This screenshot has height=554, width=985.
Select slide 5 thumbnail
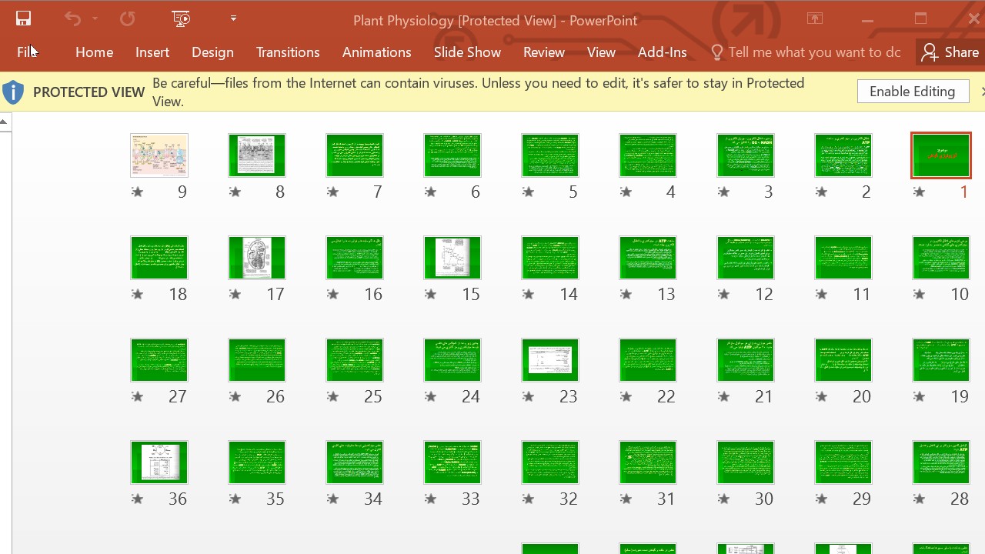[550, 155]
